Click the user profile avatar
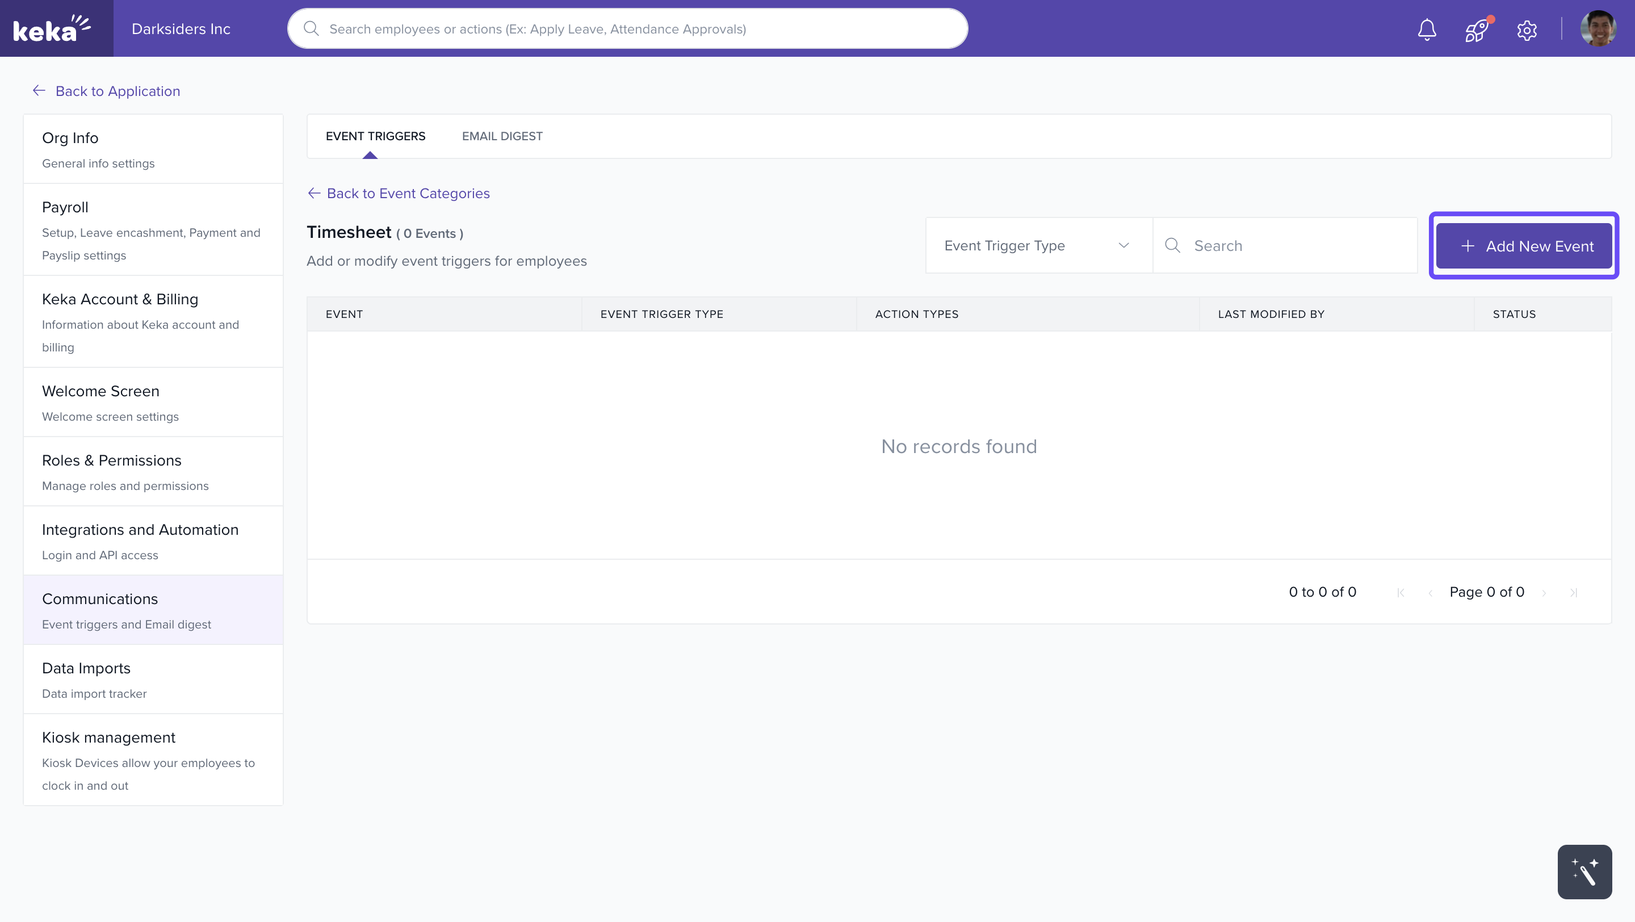 point(1598,28)
